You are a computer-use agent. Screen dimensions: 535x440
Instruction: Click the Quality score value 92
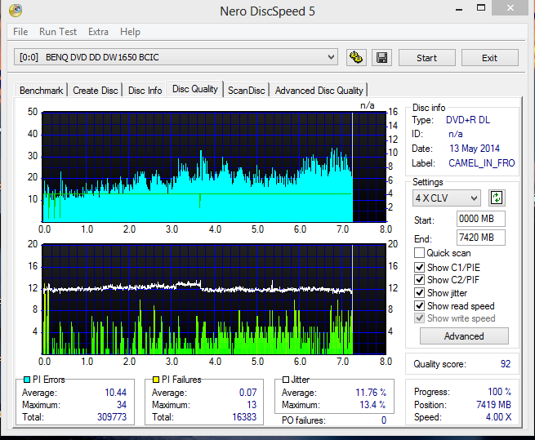(x=506, y=364)
